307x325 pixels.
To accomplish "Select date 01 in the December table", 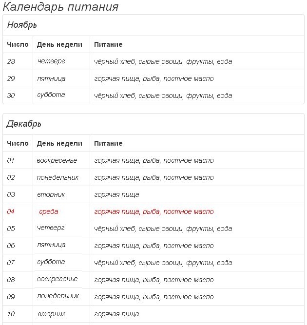I will [11, 160].
